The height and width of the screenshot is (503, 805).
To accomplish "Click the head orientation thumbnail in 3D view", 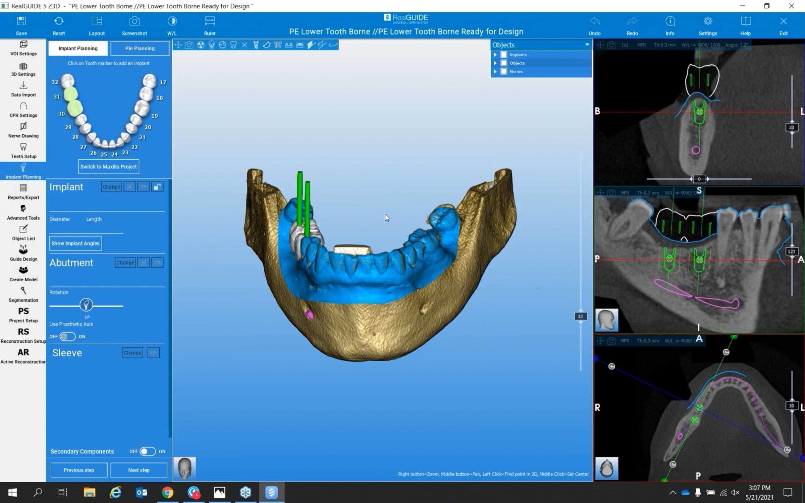I will point(185,468).
